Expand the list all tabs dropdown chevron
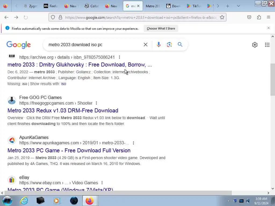The width and height of the screenshot is (275, 206). click(x=238, y=6)
